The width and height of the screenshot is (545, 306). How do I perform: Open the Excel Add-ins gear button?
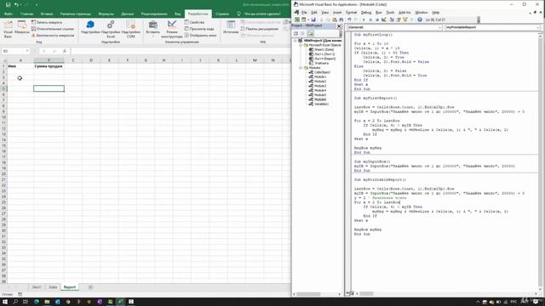[x=111, y=29]
